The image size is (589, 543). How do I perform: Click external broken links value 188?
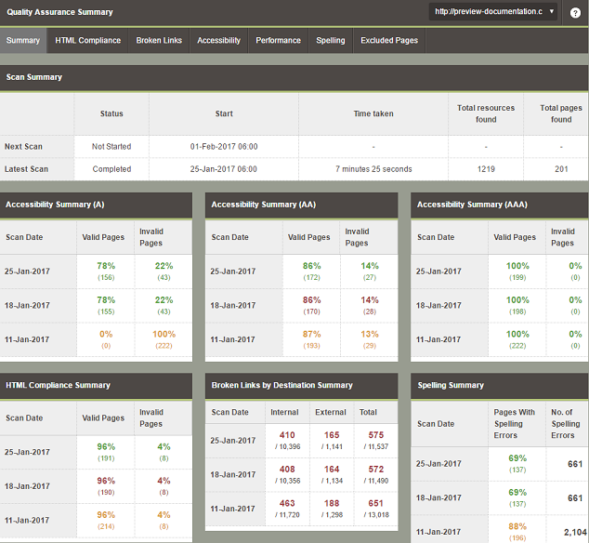click(332, 504)
